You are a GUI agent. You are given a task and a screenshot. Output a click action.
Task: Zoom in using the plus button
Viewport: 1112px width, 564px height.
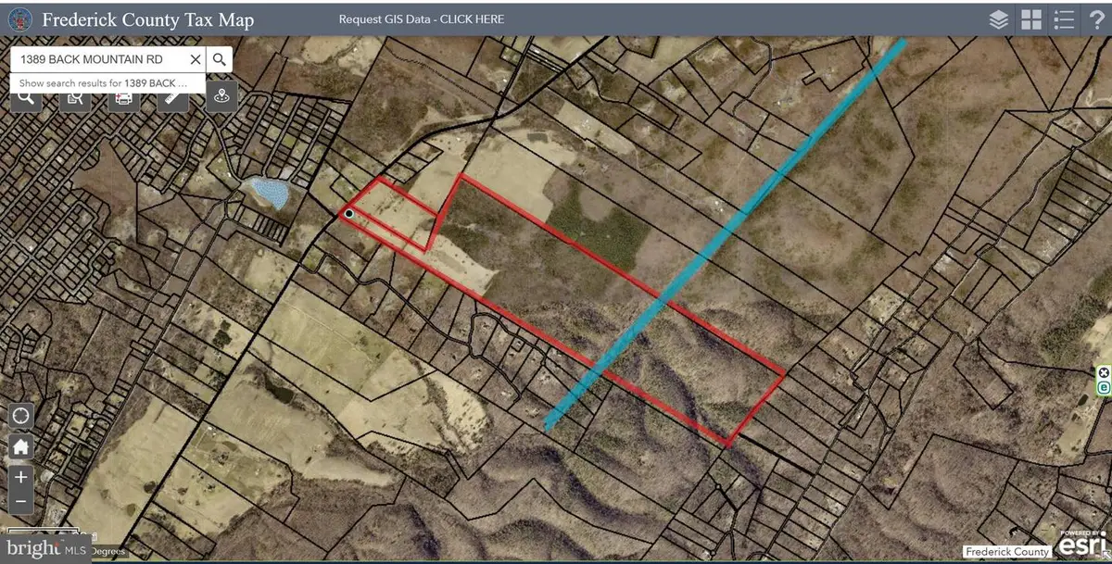tap(20, 478)
